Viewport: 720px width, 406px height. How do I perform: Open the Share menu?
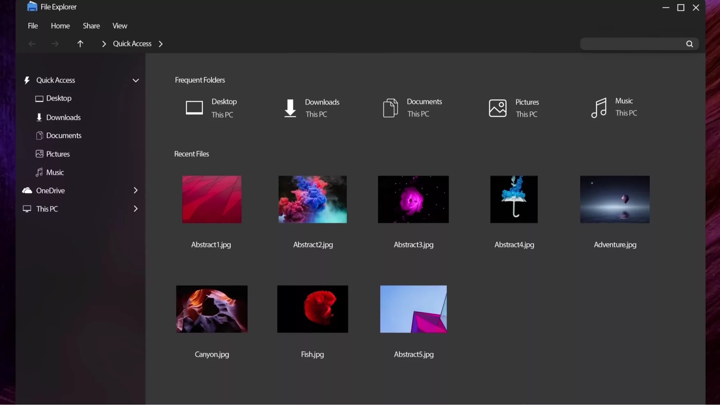[91, 25]
